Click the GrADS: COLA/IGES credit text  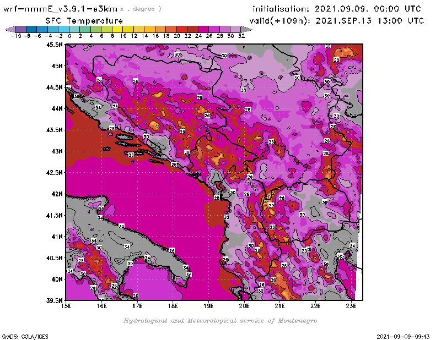coord(25,337)
